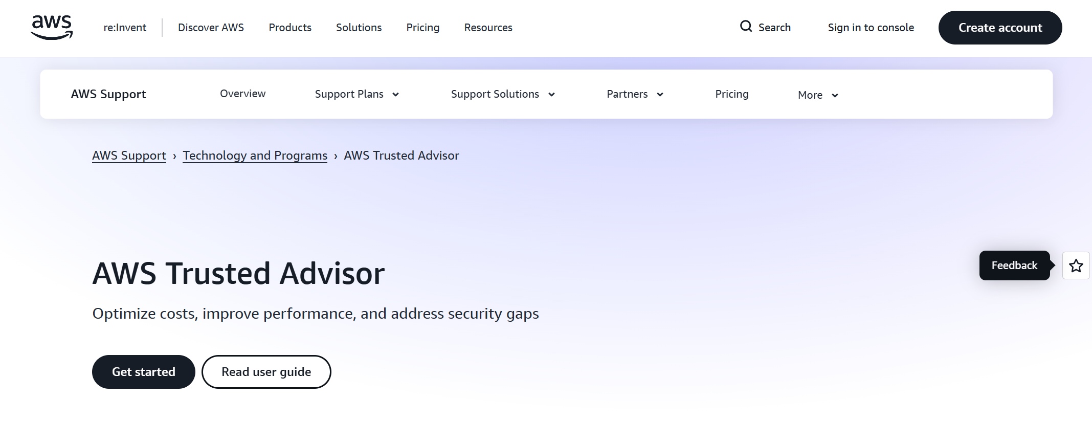This screenshot has width=1092, height=421.
Task: Click Sign in to console
Action: (x=871, y=28)
